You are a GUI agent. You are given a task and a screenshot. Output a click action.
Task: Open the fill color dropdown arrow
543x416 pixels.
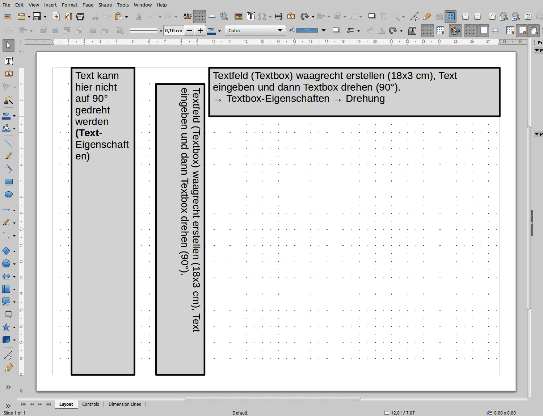pos(324,30)
